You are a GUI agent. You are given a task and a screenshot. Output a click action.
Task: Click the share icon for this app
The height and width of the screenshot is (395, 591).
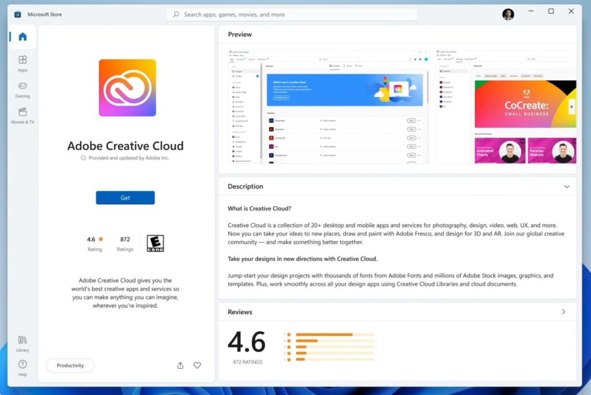click(x=180, y=366)
